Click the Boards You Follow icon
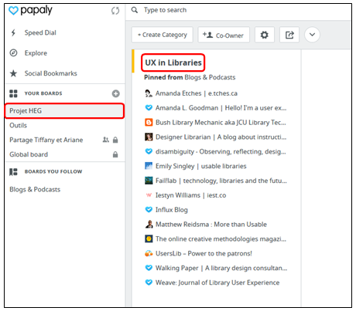Viewport: 356px width, 311px height. tap(13, 171)
